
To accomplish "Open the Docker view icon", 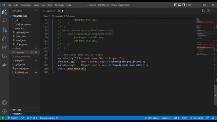I will (4, 65).
